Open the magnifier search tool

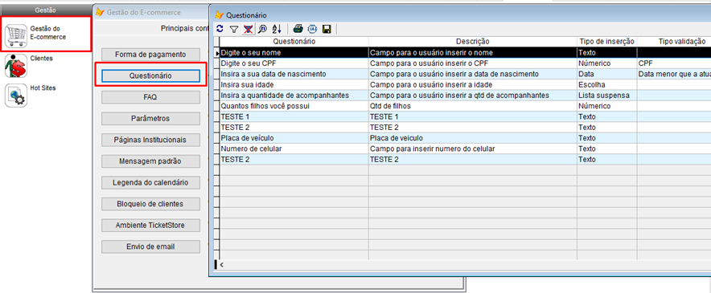tap(262, 29)
